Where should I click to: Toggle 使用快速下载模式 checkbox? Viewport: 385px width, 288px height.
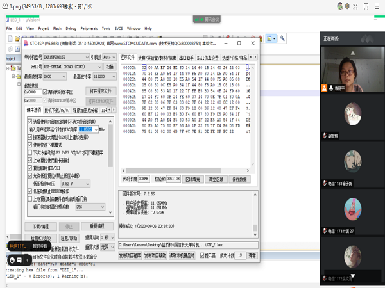coord(30,145)
